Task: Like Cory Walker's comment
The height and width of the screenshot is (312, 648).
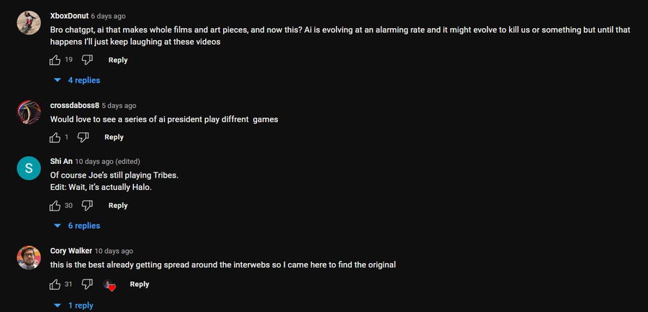Action: (55, 284)
